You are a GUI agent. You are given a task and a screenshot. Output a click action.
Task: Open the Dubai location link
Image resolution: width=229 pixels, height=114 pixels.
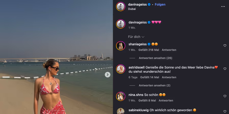click(132, 9)
